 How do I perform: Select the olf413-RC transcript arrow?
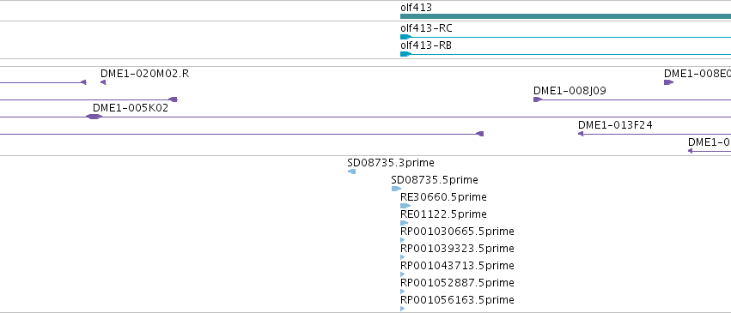coord(406,37)
